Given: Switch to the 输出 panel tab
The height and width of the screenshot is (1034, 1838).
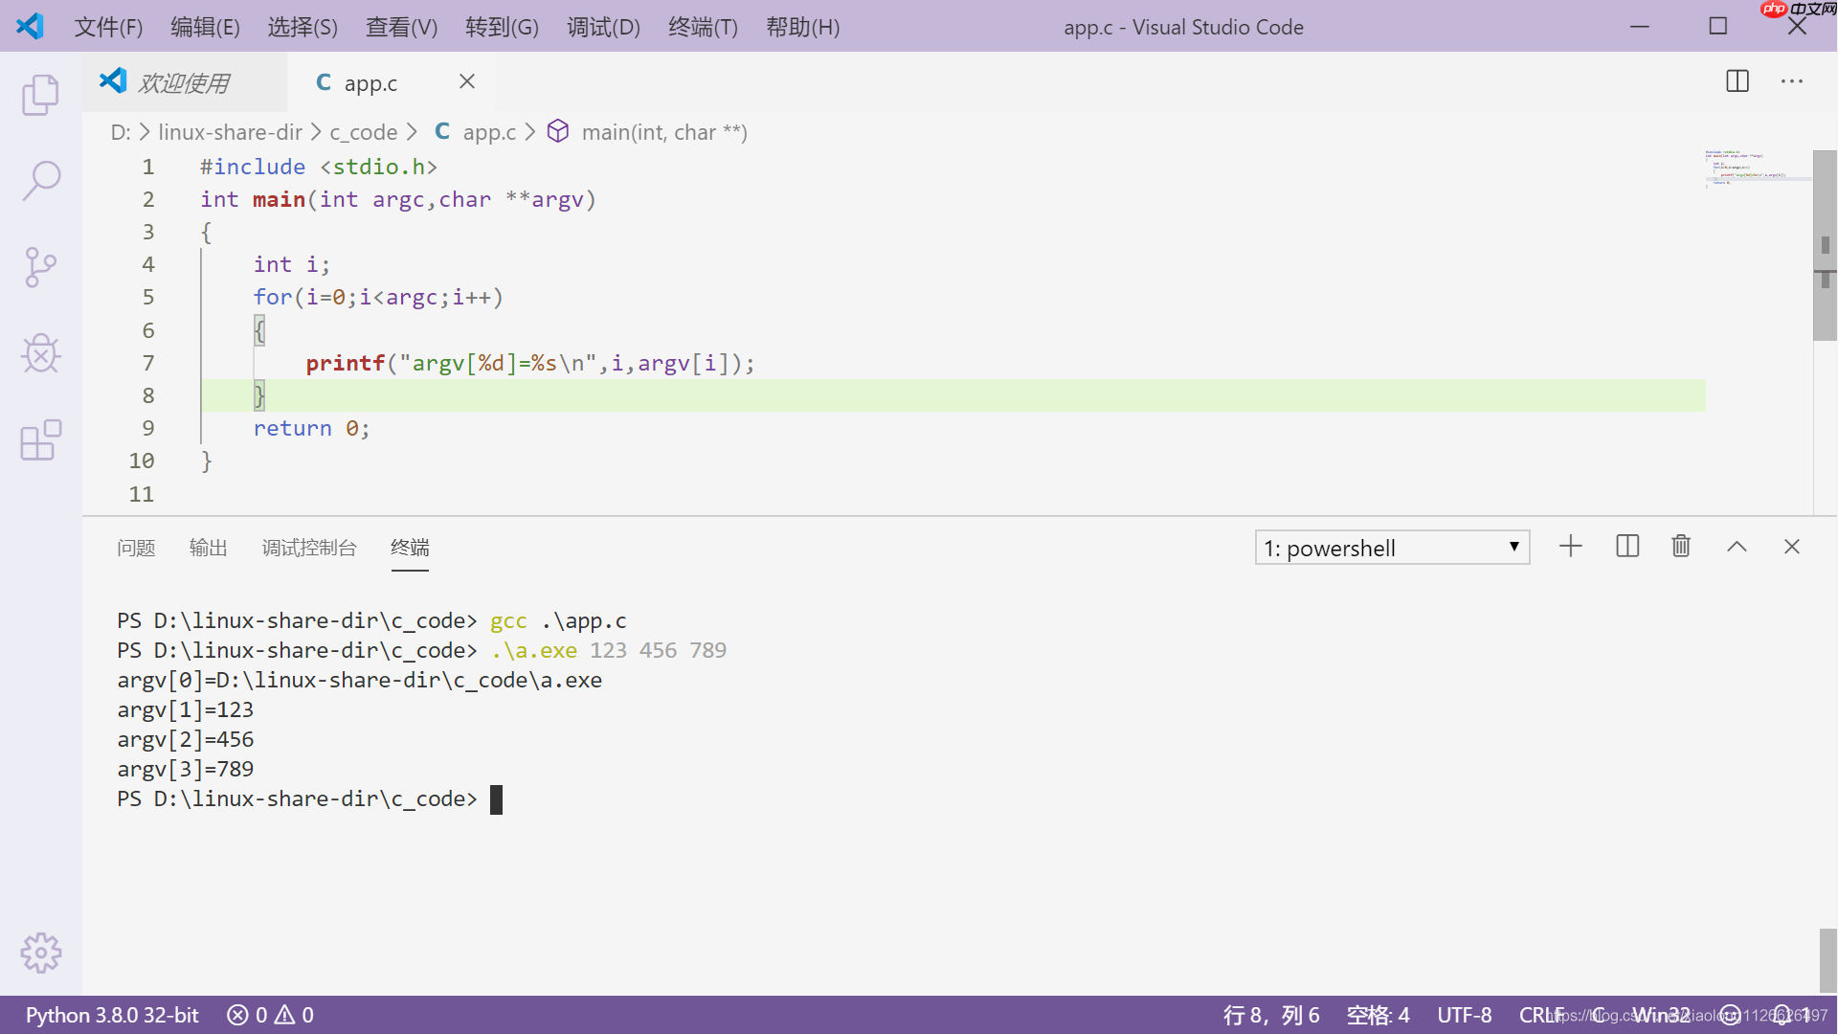Looking at the screenshot, I should tap(209, 547).
